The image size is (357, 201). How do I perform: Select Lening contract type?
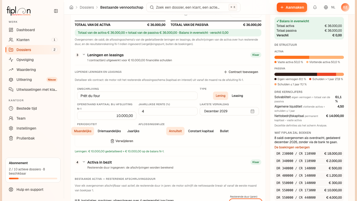point(221,96)
